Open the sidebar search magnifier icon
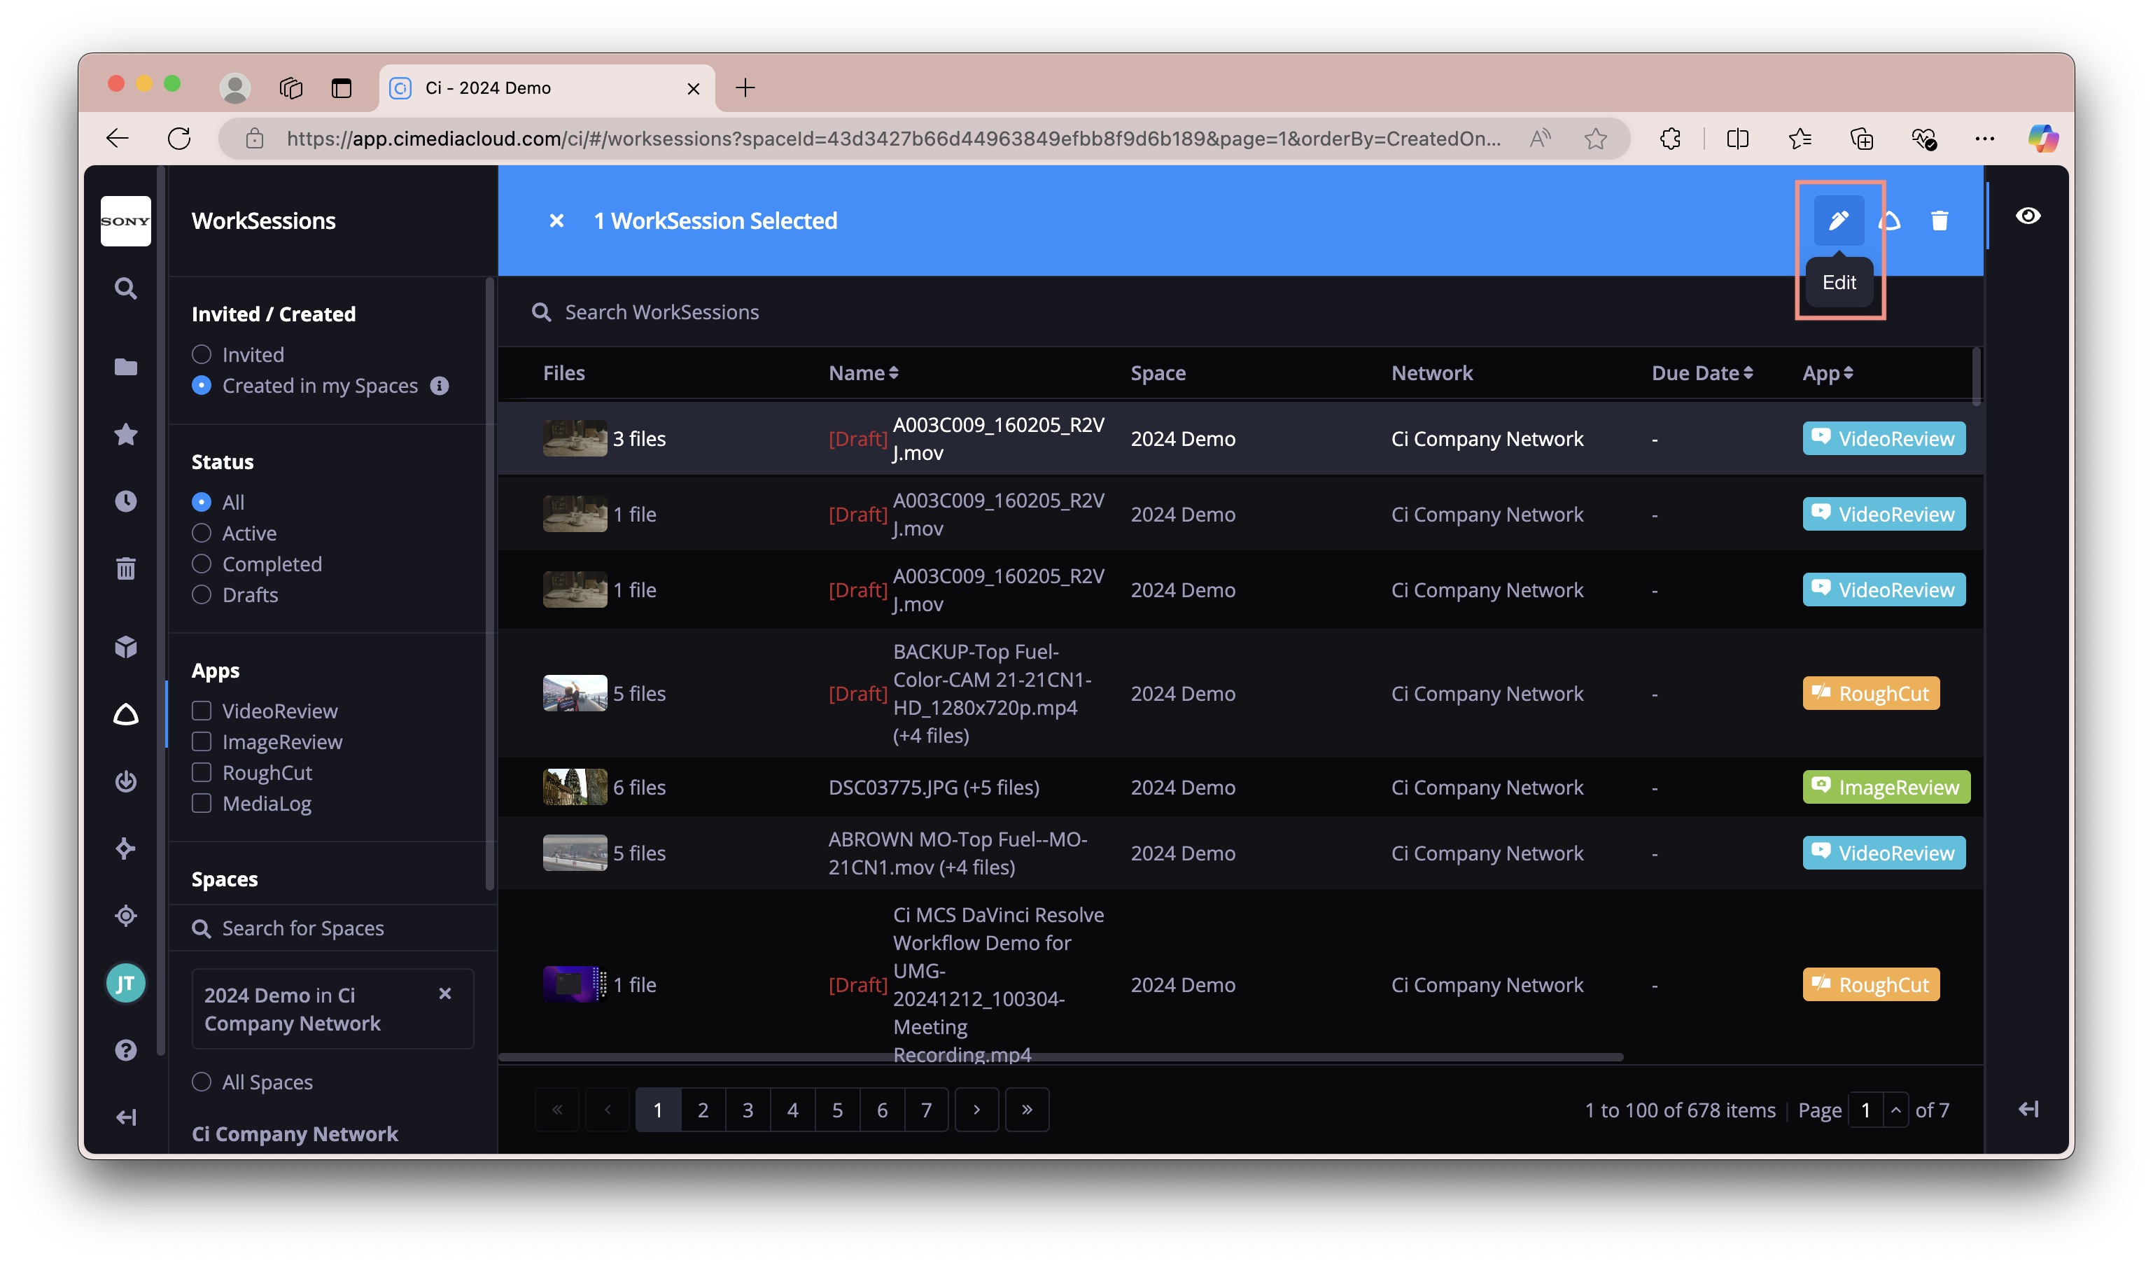The image size is (2153, 1263). (x=125, y=288)
